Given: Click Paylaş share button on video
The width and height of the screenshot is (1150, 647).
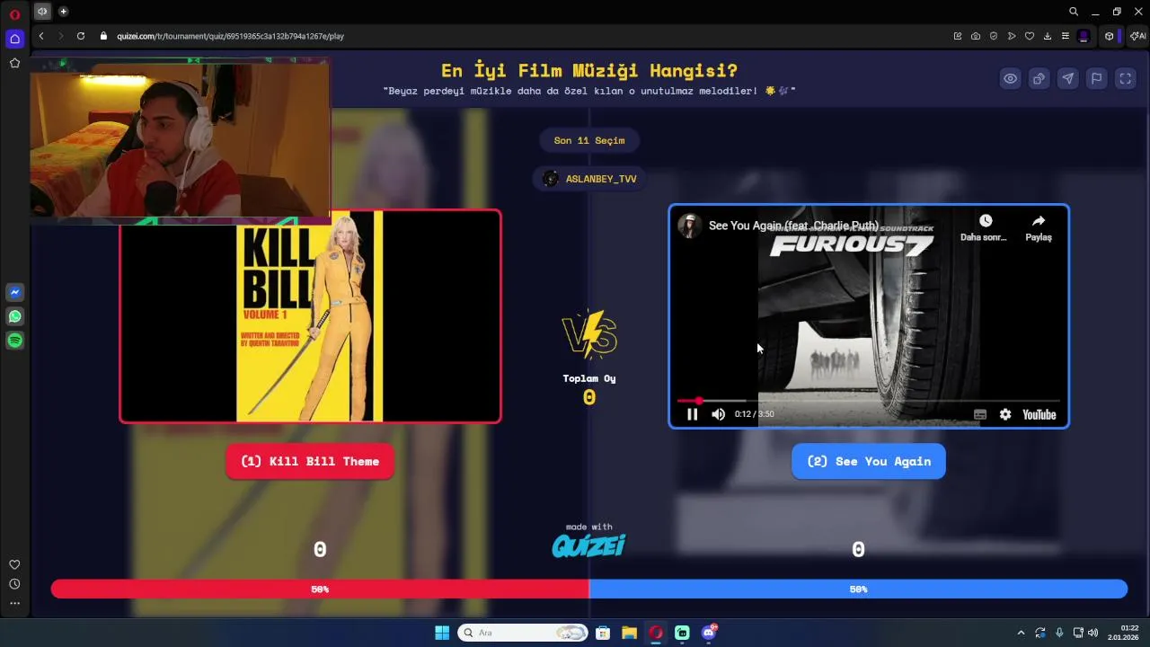Looking at the screenshot, I should click(x=1039, y=227).
